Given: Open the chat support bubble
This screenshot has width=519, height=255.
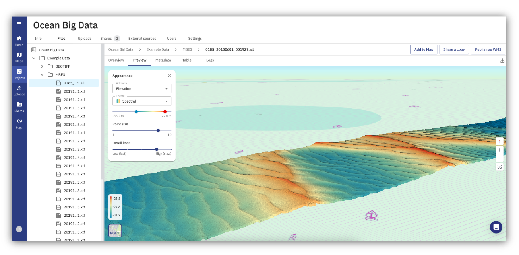Looking at the screenshot, I should (496, 227).
